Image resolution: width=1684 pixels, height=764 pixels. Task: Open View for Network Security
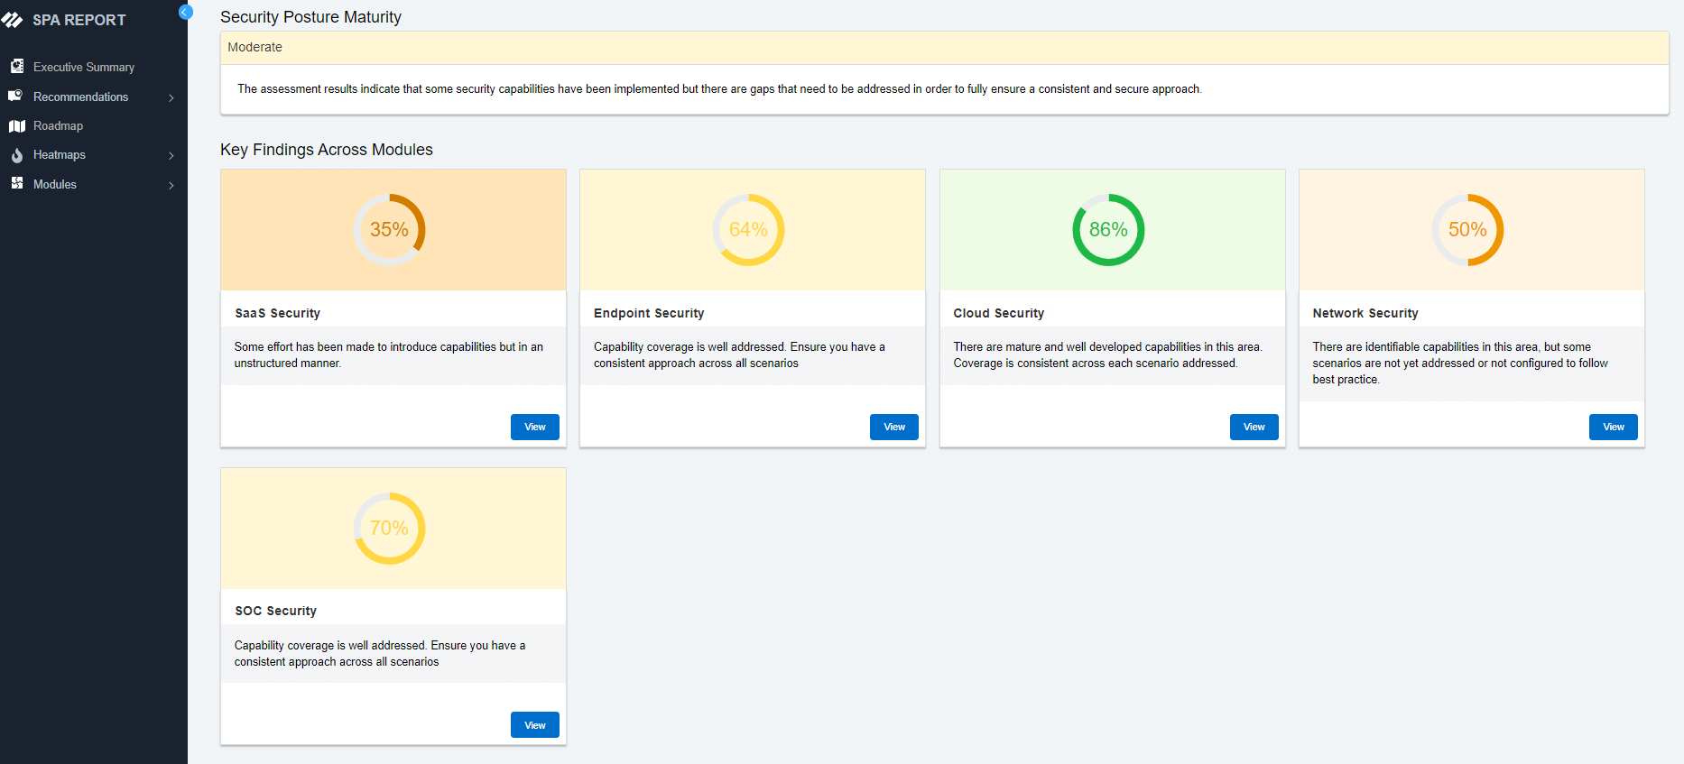click(1613, 427)
